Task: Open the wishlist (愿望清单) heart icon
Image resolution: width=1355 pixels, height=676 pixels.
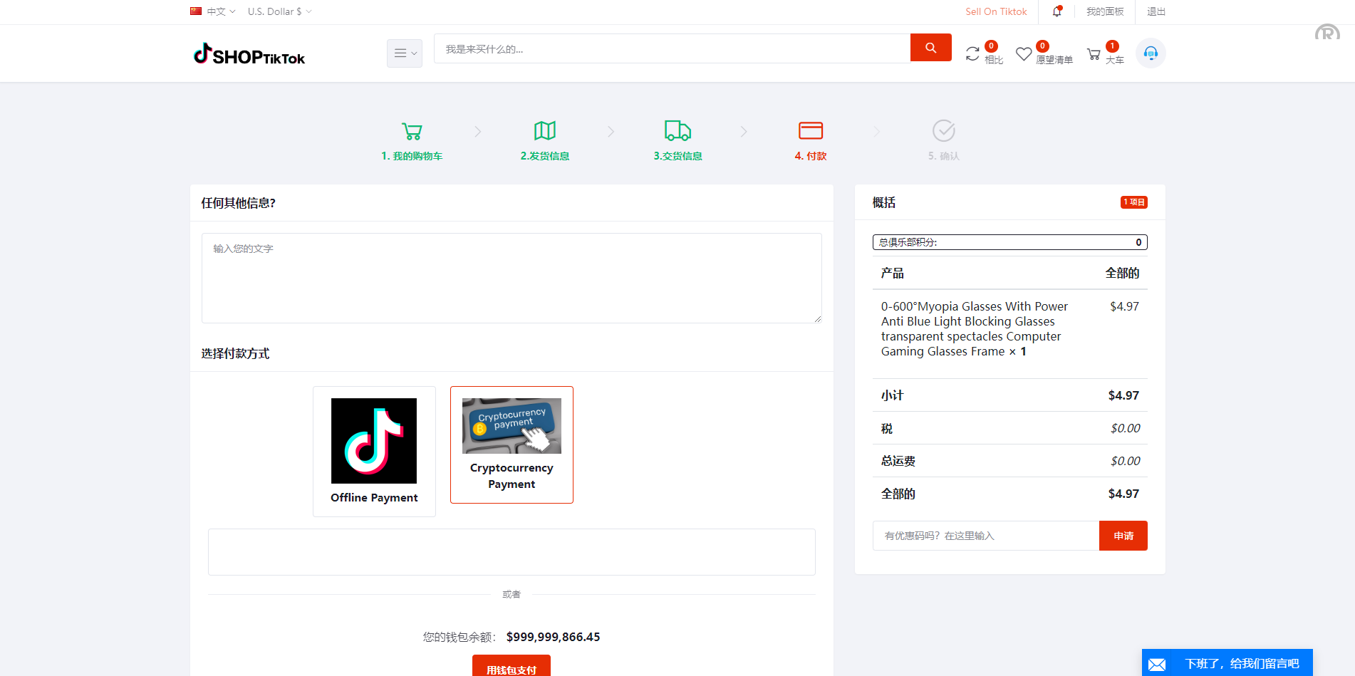Action: [1024, 53]
